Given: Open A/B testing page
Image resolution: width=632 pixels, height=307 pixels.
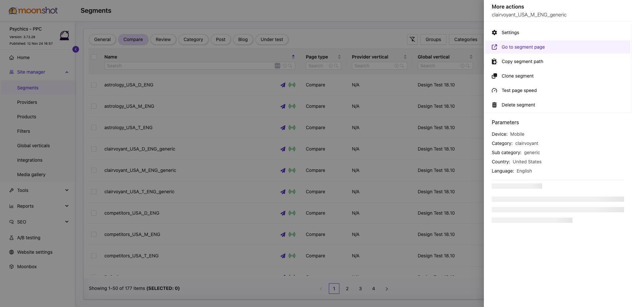Looking at the screenshot, I should [x=29, y=238].
